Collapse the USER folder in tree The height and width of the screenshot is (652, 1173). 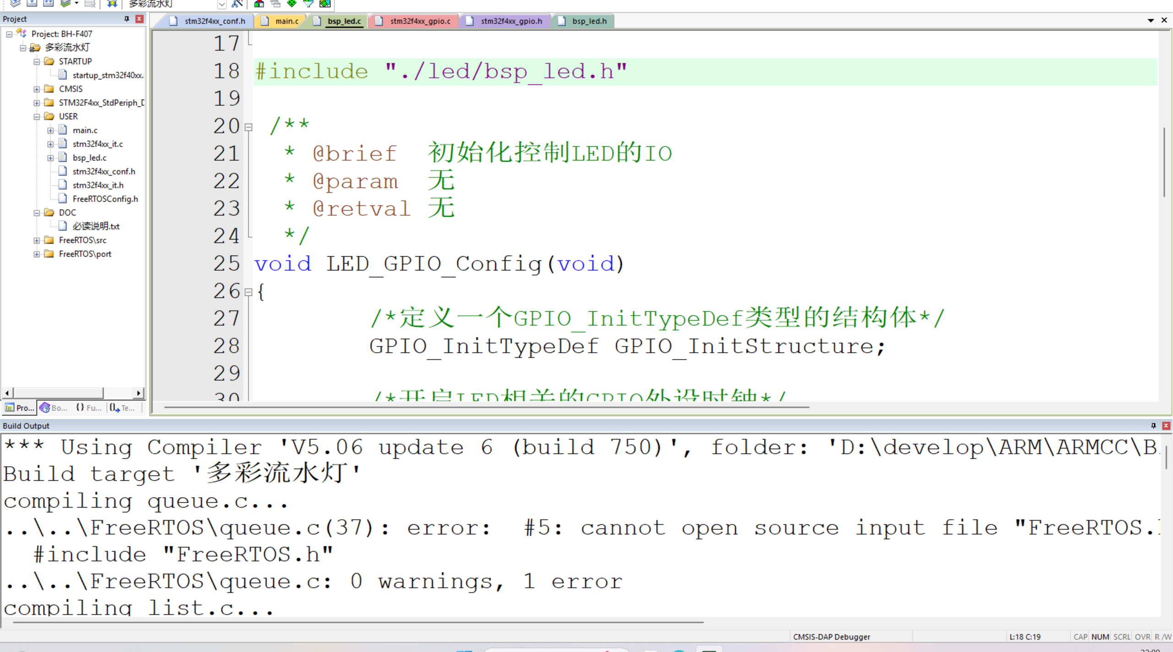point(37,117)
